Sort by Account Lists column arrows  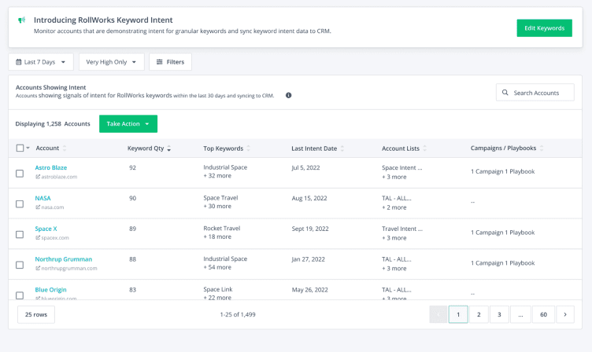(425, 148)
